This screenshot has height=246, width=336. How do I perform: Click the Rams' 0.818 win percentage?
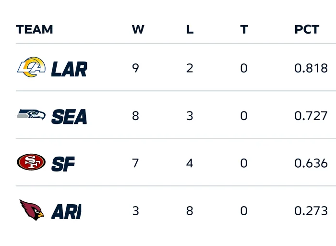click(311, 68)
